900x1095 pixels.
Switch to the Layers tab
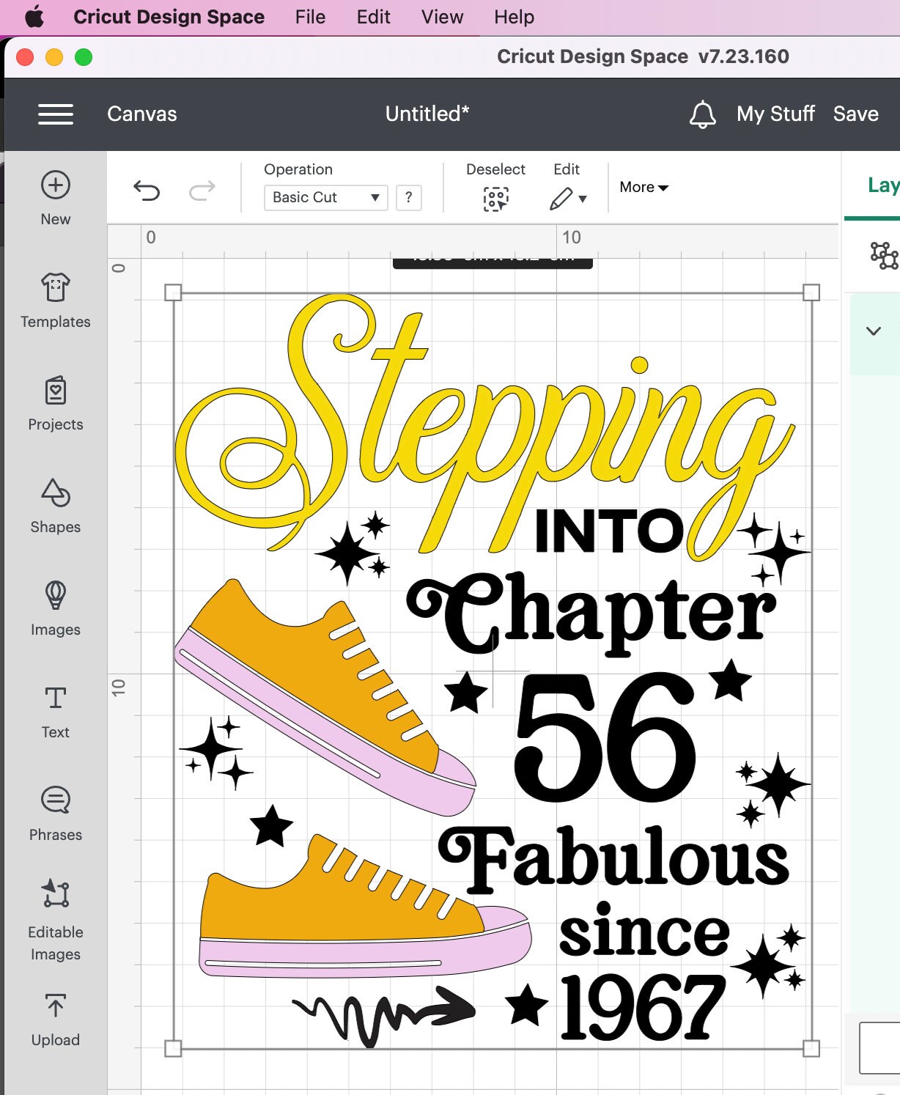click(884, 185)
